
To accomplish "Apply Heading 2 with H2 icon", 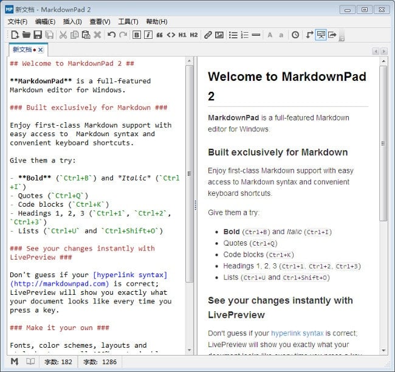I will [194, 35].
